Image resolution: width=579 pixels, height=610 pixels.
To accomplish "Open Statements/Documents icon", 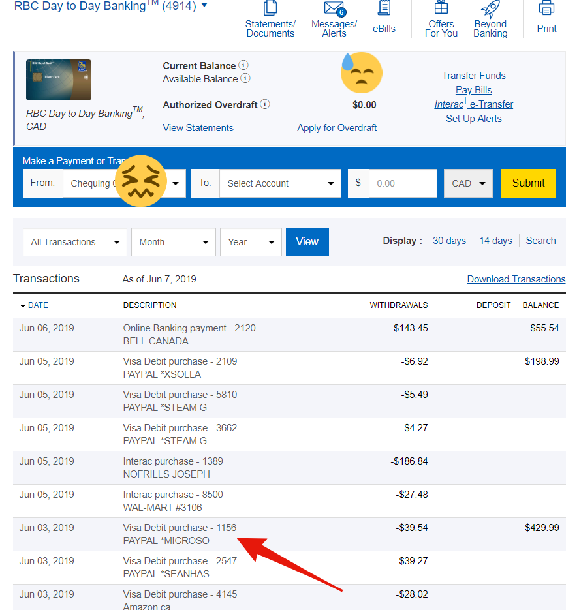I will click(x=270, y=8).
